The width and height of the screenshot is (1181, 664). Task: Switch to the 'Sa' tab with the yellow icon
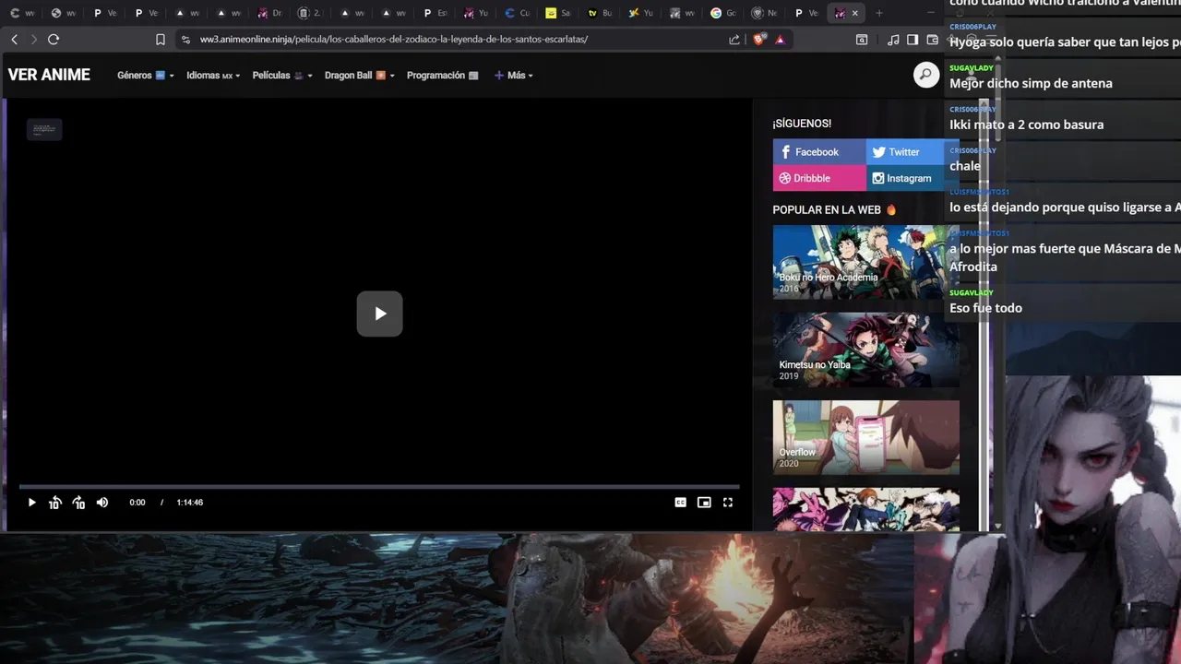557,13
